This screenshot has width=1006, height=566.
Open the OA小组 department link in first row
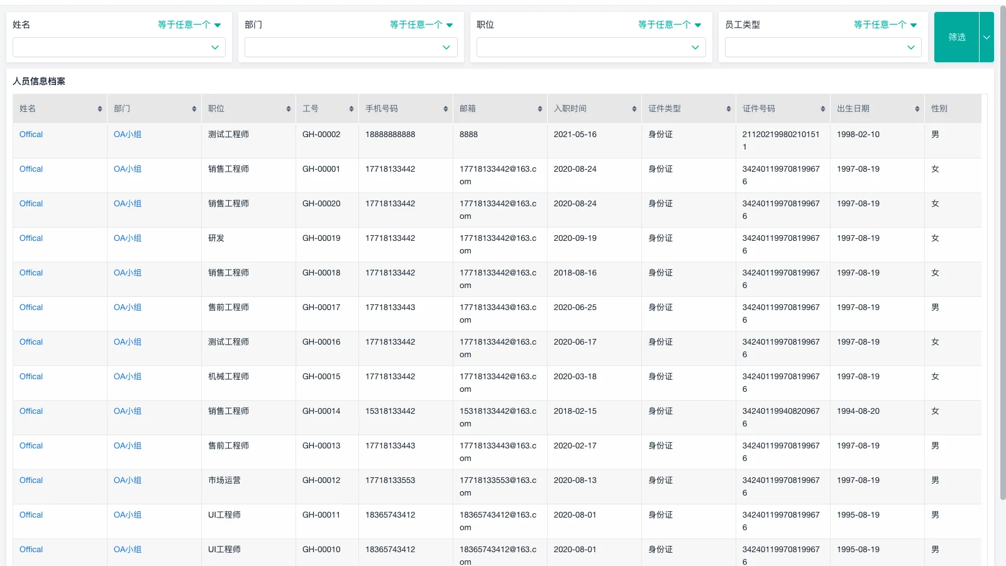pyautogui.click(x=128, y=134)
